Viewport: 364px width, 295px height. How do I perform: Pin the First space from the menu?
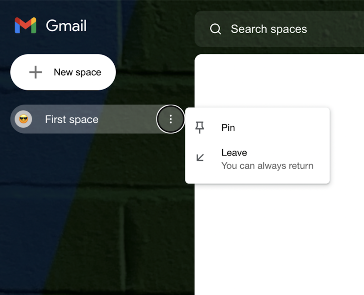coord(228,128)
